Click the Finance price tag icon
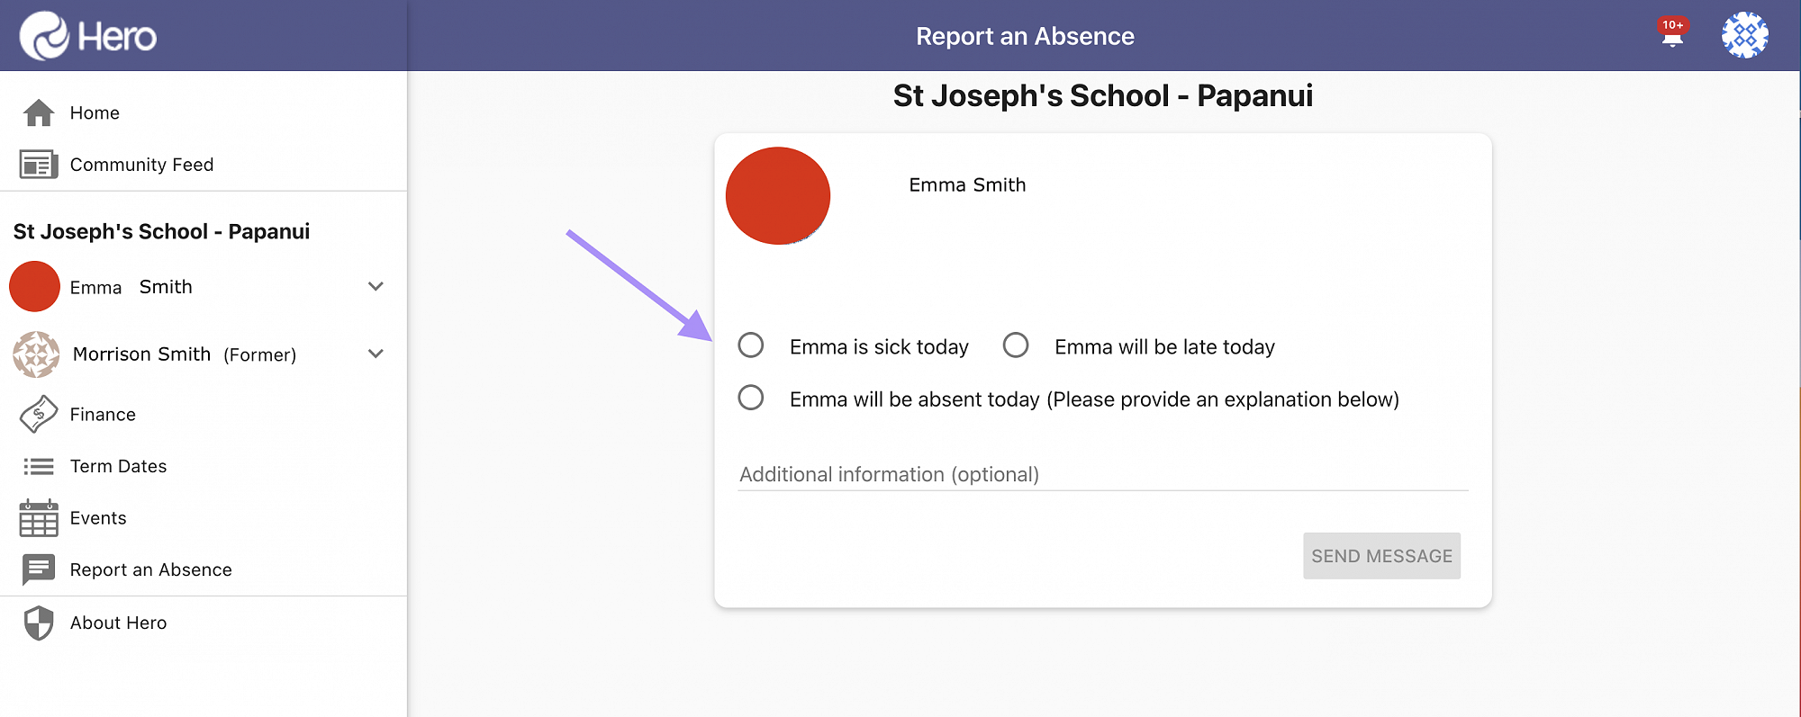1801x717 pixels. [39, 415]
